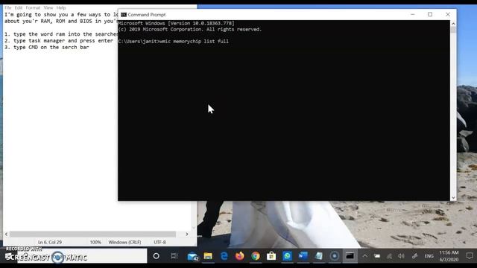Click the battery icon in the system tray
The width and height of the screenshot is (477, 268).
377,256
